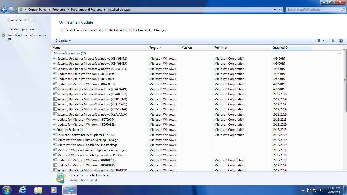Select Security Update KB4493472 row

pos(92,59)
